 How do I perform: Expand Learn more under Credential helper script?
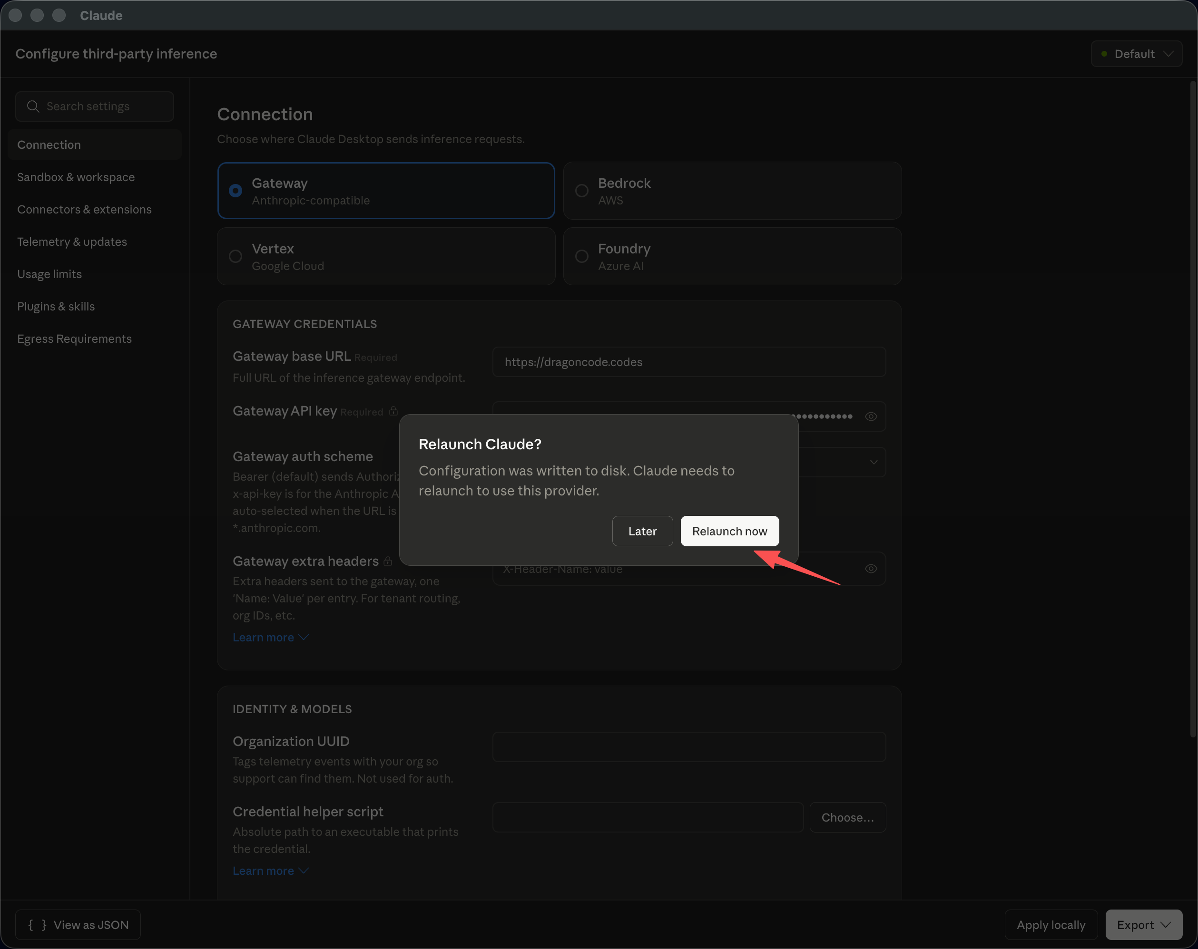271,870
